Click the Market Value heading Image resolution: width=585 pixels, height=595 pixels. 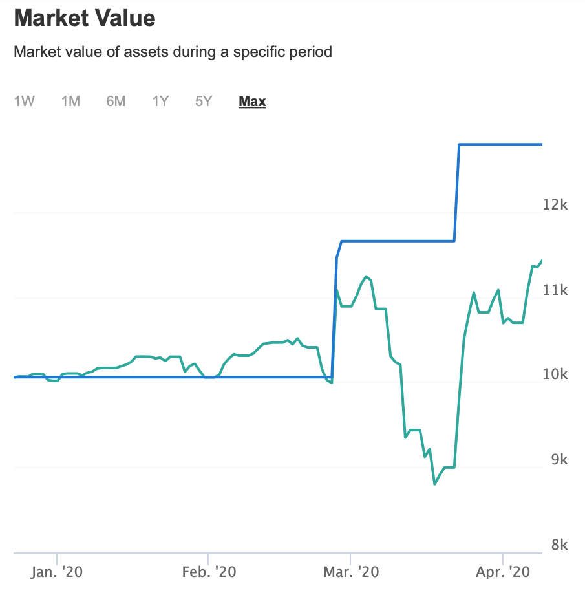coord(85,18)
